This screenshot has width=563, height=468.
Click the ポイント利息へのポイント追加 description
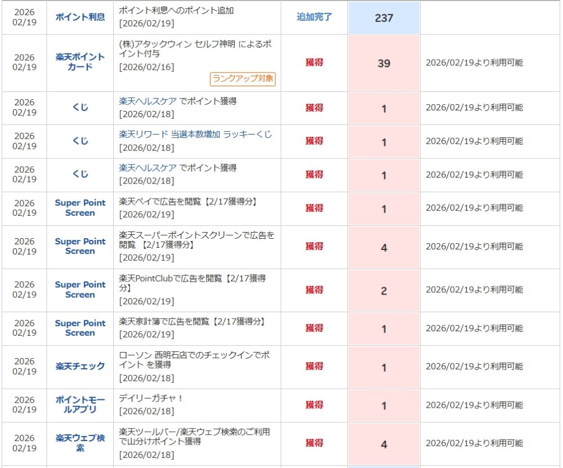click(x=176, y=11)
